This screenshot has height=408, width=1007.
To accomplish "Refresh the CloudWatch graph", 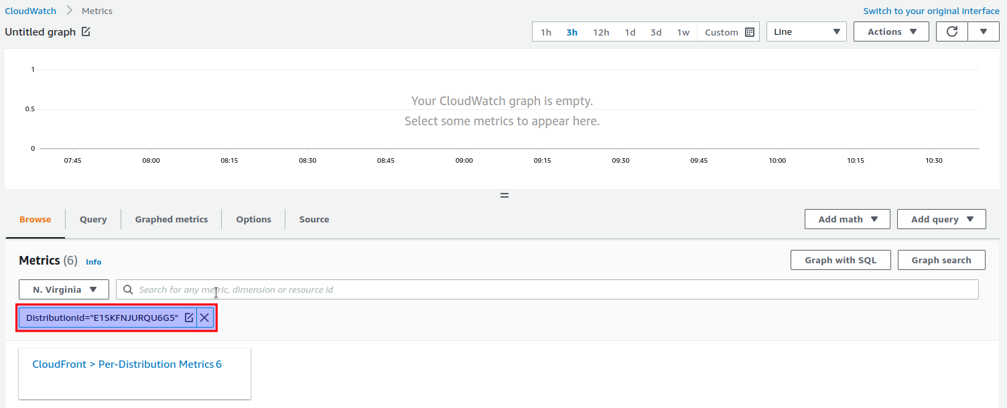I will point(951,31).
